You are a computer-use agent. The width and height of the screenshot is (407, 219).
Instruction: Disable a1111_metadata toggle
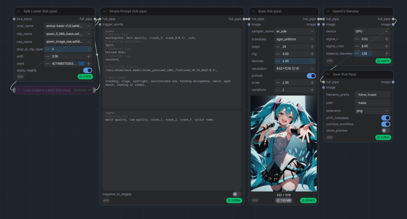tap(386, 118)
